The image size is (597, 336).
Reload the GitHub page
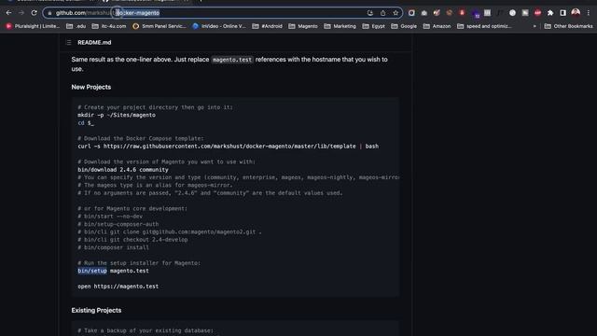(x=34, y=13)
